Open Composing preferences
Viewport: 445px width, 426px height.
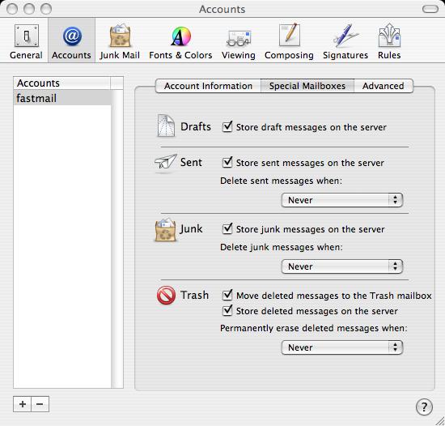(289, 41)
